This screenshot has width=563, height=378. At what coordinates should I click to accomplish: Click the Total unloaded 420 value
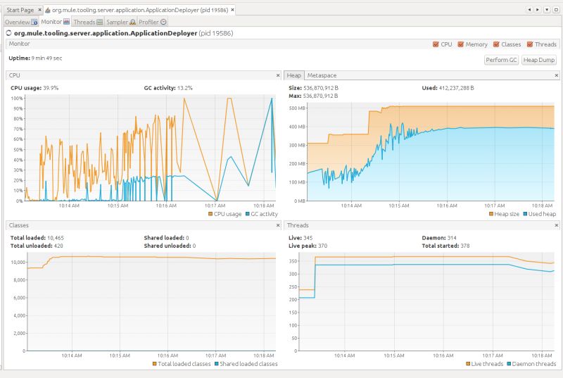(x=58, y=246)
